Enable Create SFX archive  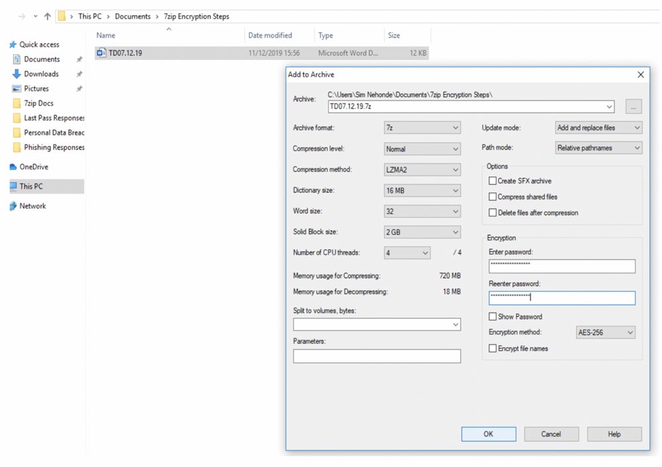pos(493,180)
